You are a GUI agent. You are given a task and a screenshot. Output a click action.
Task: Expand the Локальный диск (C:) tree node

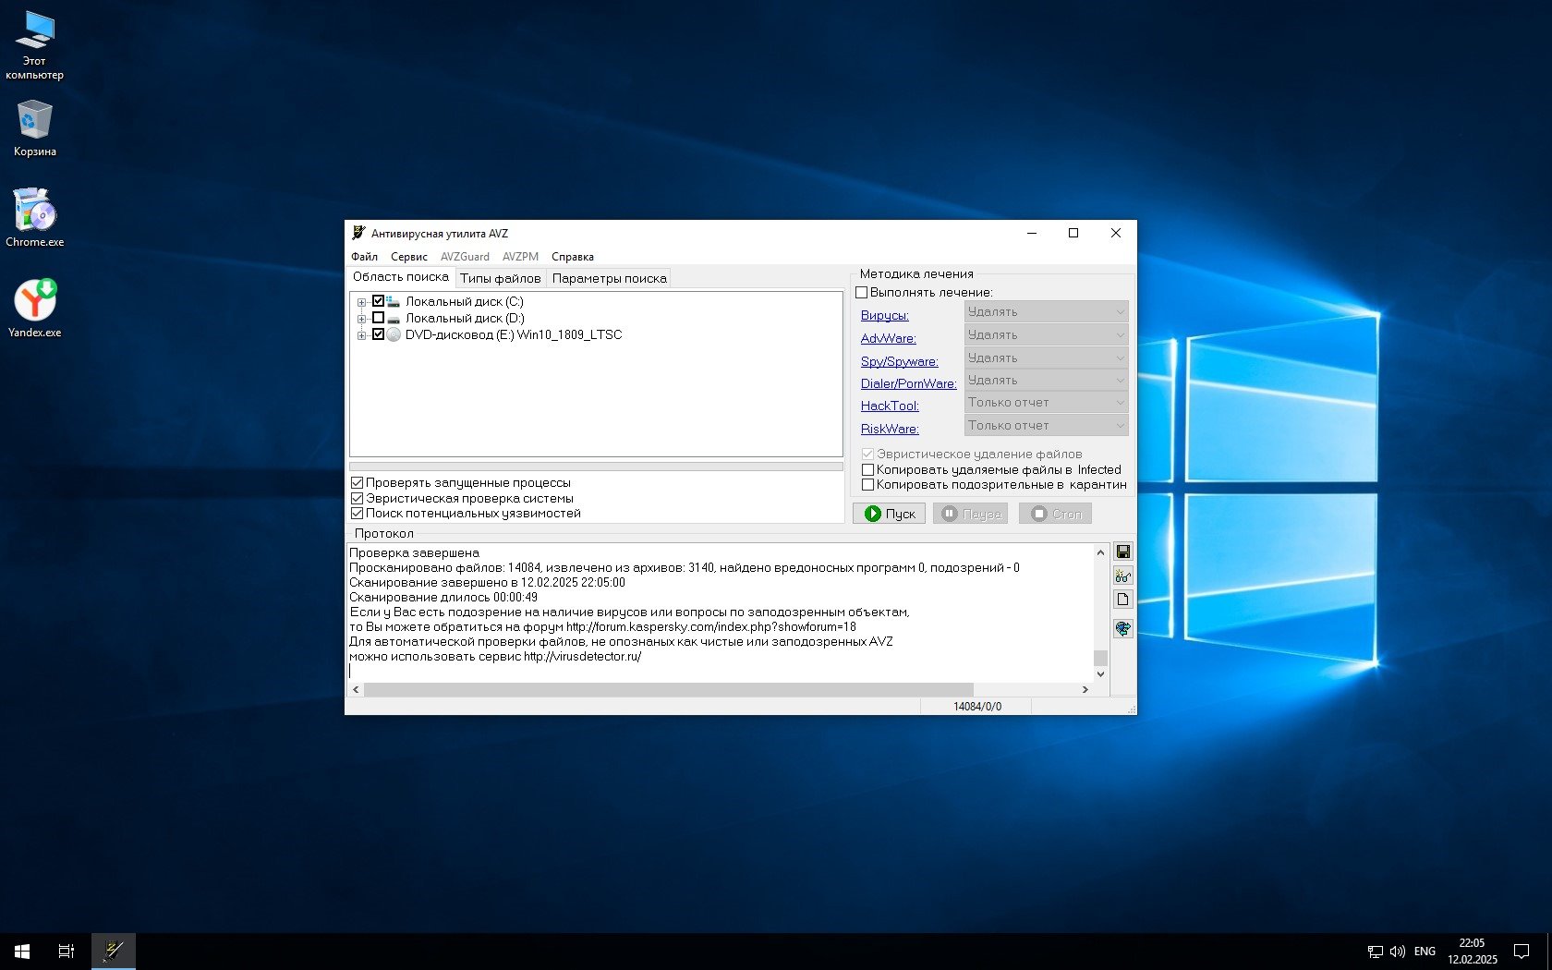point(361,302)
